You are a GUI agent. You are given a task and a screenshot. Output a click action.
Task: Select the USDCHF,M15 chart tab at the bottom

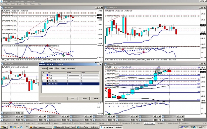[x=79, y=123]
